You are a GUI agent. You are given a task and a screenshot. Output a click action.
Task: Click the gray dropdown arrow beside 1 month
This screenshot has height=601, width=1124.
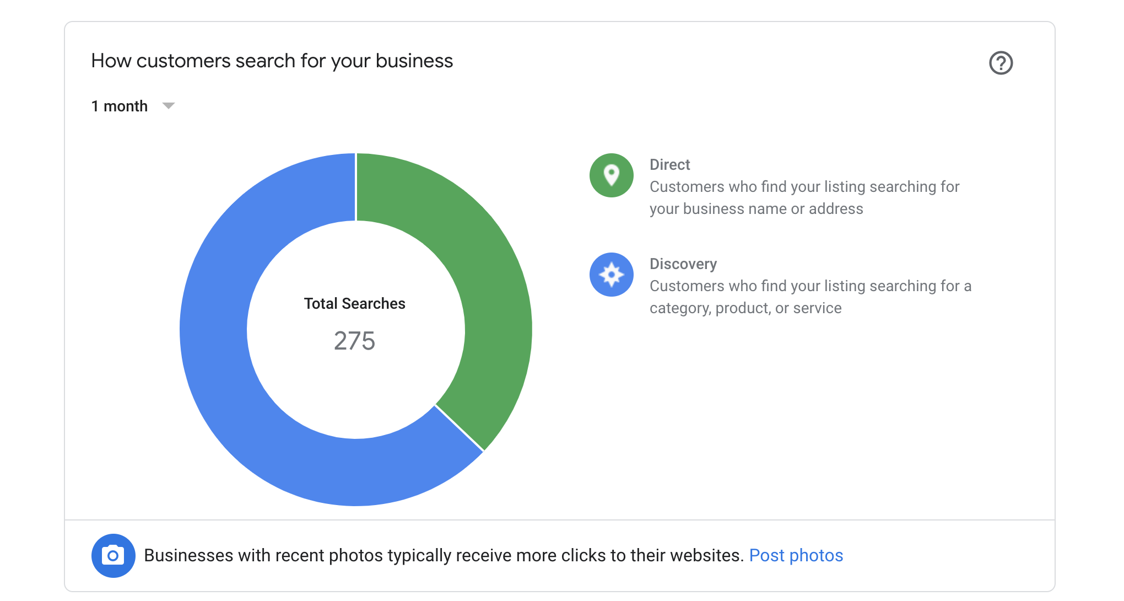(169, 106)
